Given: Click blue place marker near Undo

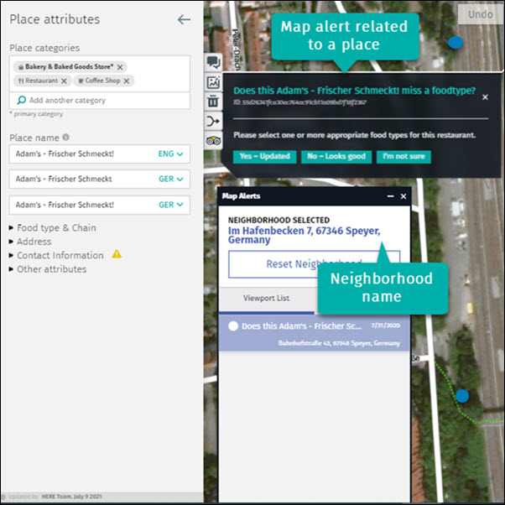Looking at the screenshot, I should tap(456, 42).
